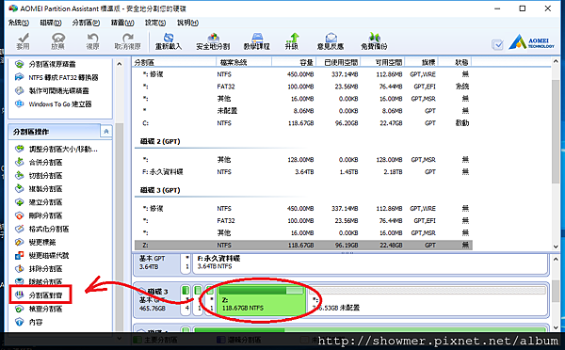Click the partition table scroll-up arrow
Screen dimensions: 565x350
(x=556, y=62)
